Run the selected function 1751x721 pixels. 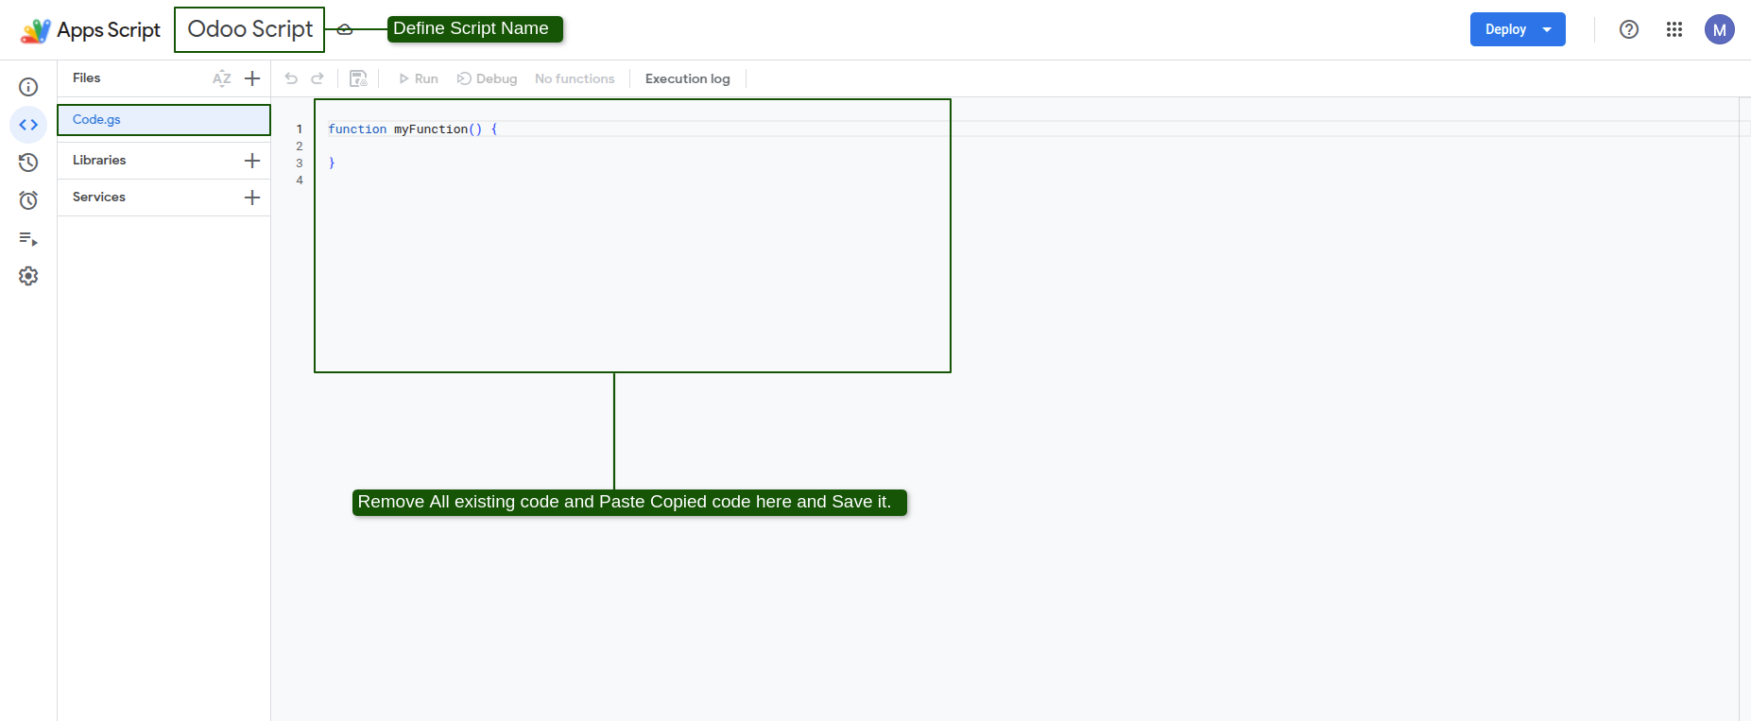click(x=418, y=78)
